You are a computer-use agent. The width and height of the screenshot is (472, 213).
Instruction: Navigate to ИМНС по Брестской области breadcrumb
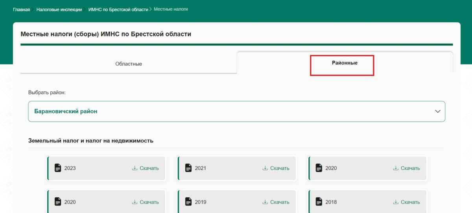pos(118,9)
